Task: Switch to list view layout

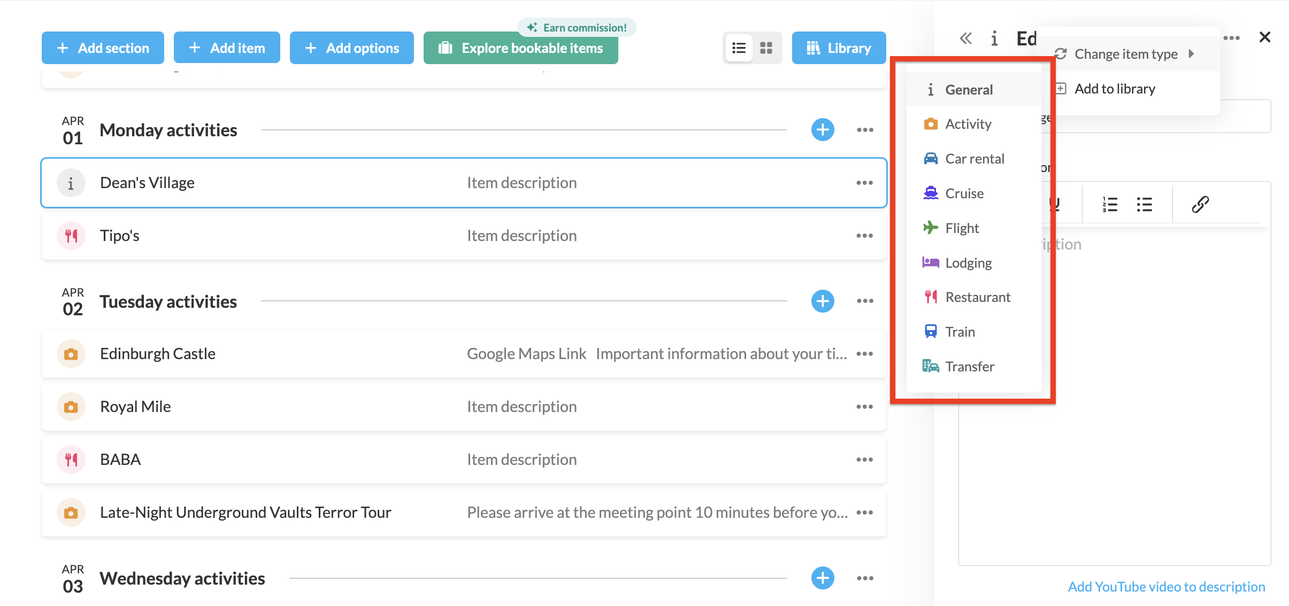Action: 739,48
